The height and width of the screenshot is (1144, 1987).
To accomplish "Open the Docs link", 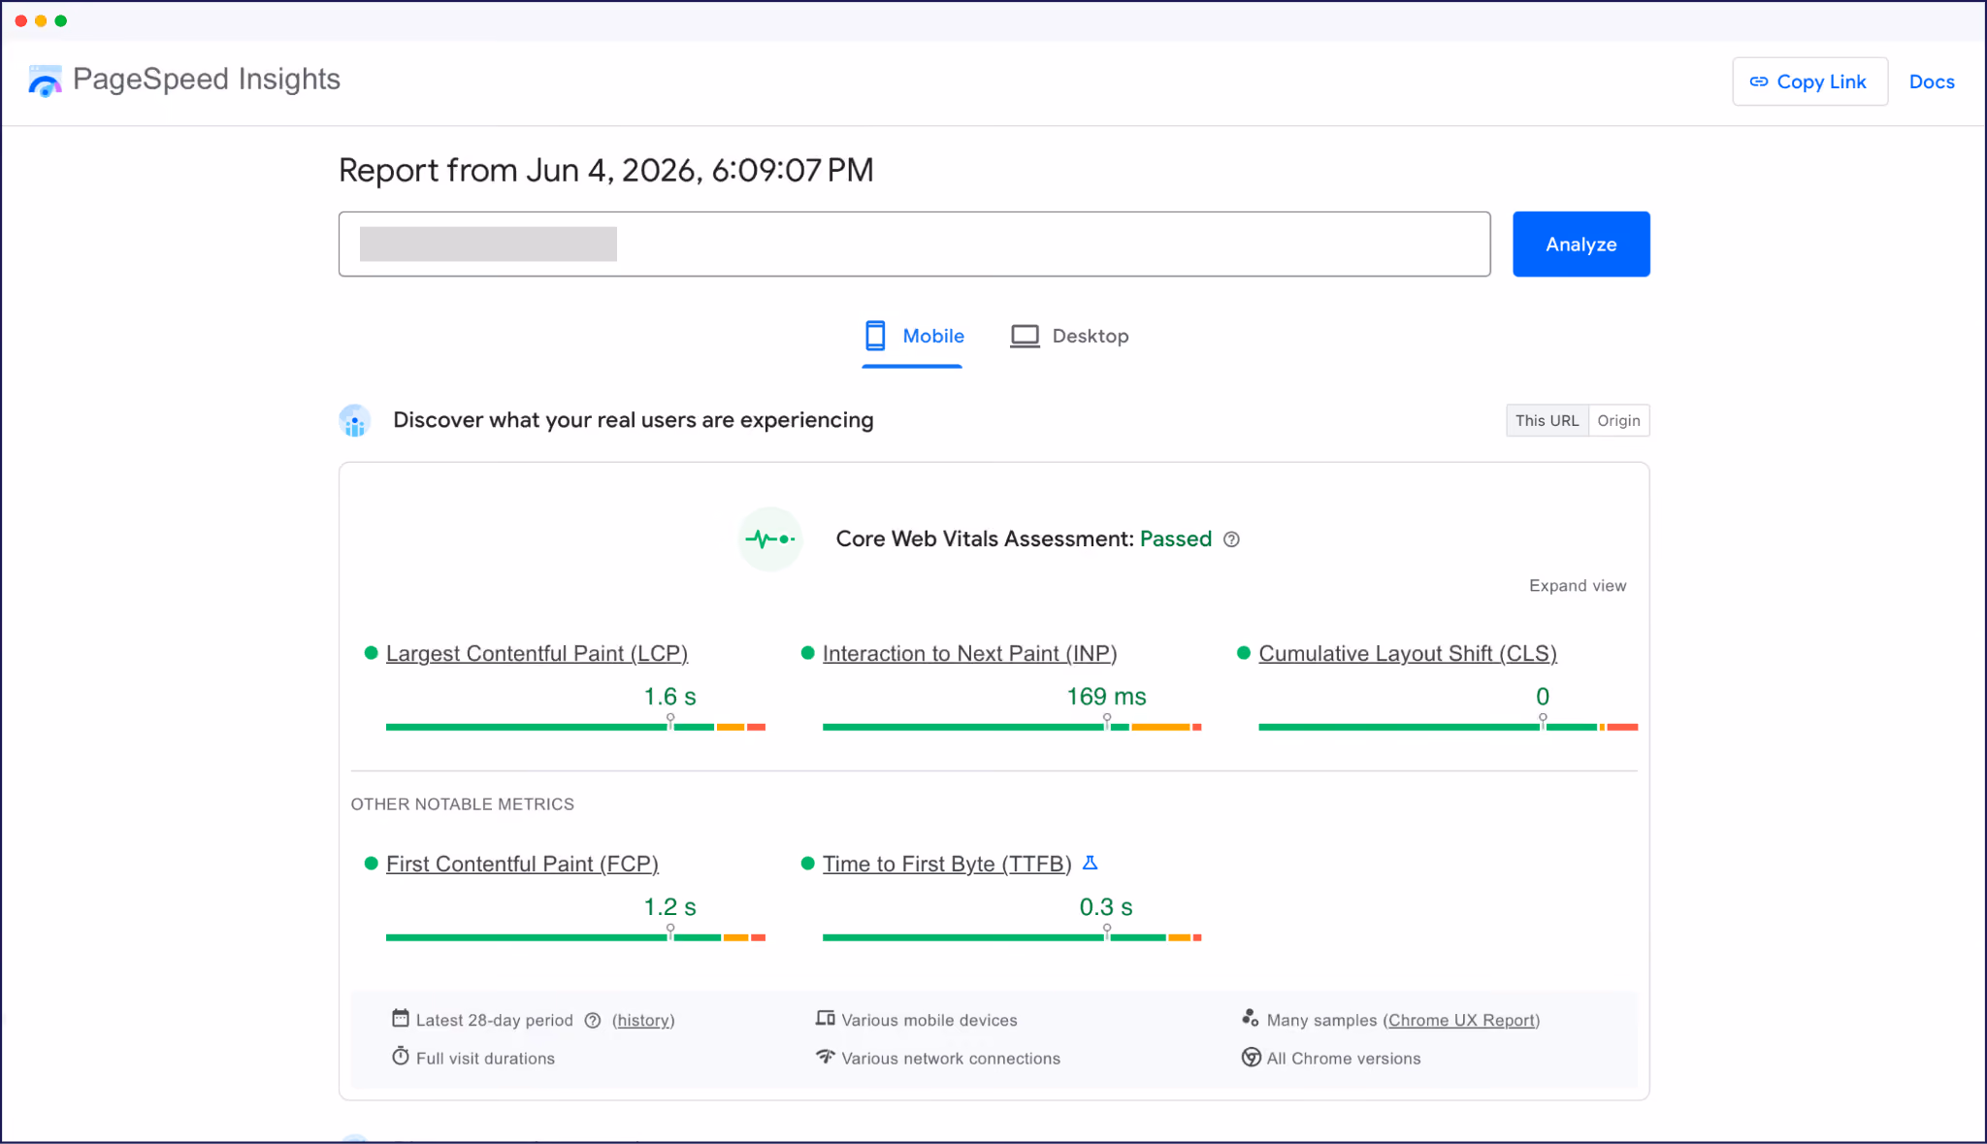I will click(x=1932, y=82).
